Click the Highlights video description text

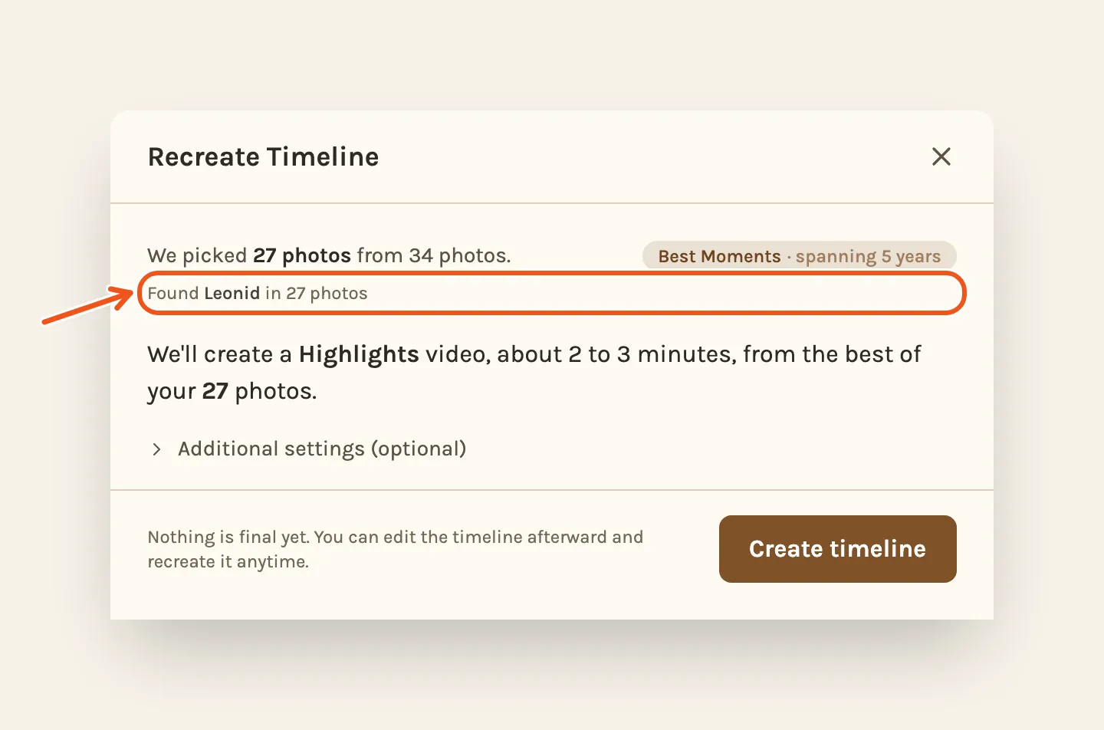coord(534,373)
